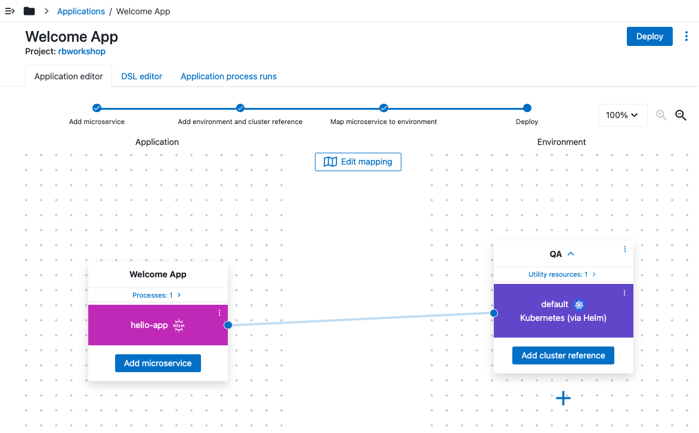Screen dimensions: 699x433
Task: Expand Utility resources: 1 in QA
Action: [x=562, y=274]
